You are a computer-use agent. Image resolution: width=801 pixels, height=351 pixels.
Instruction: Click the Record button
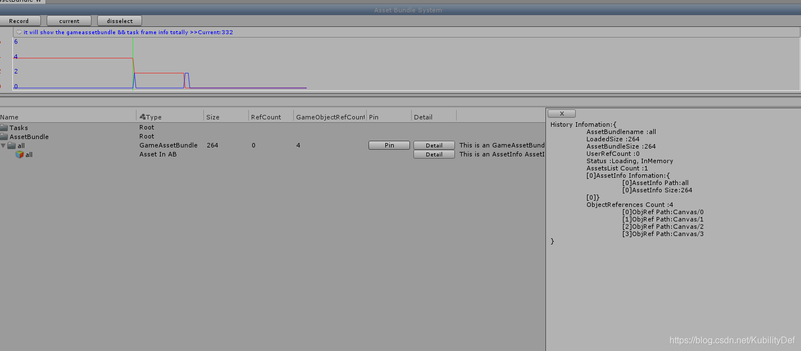coord(20,21)
